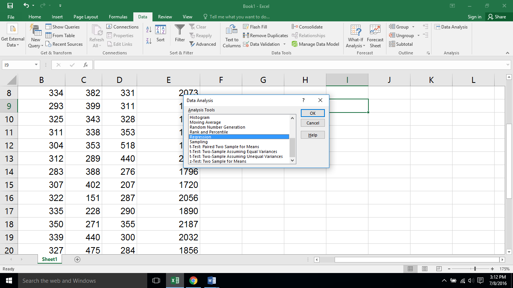This screenshot has width=513, height=288.
Task: Switch to Page Layout view in status bar
Action: point(424,269)
